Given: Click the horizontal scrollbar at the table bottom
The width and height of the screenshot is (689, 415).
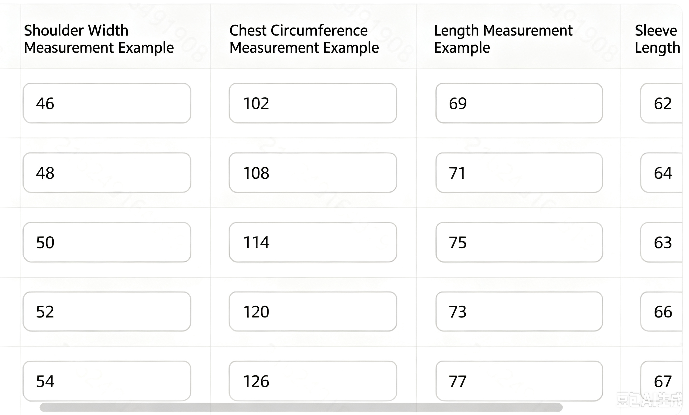Looking at the screenshot, I should 301,407.
